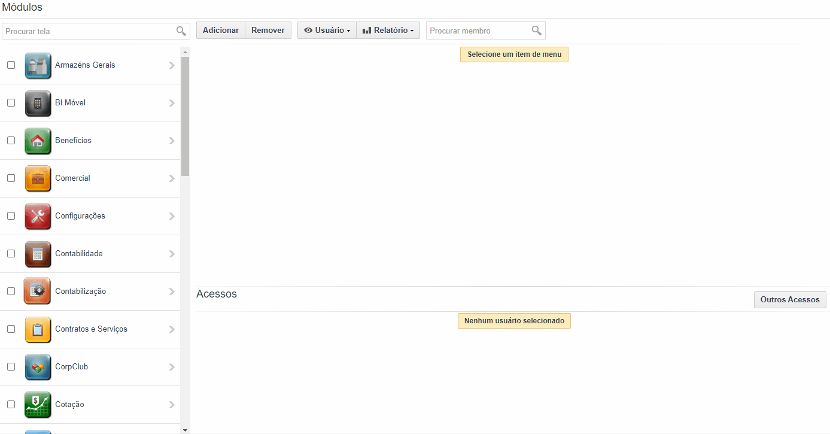Screen dimensions: 830x434
Task: Expand Benefícios using the arrow
Action: click(172, 141)
